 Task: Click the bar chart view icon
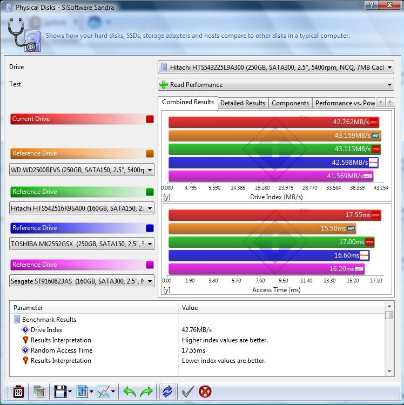point(83,391)
